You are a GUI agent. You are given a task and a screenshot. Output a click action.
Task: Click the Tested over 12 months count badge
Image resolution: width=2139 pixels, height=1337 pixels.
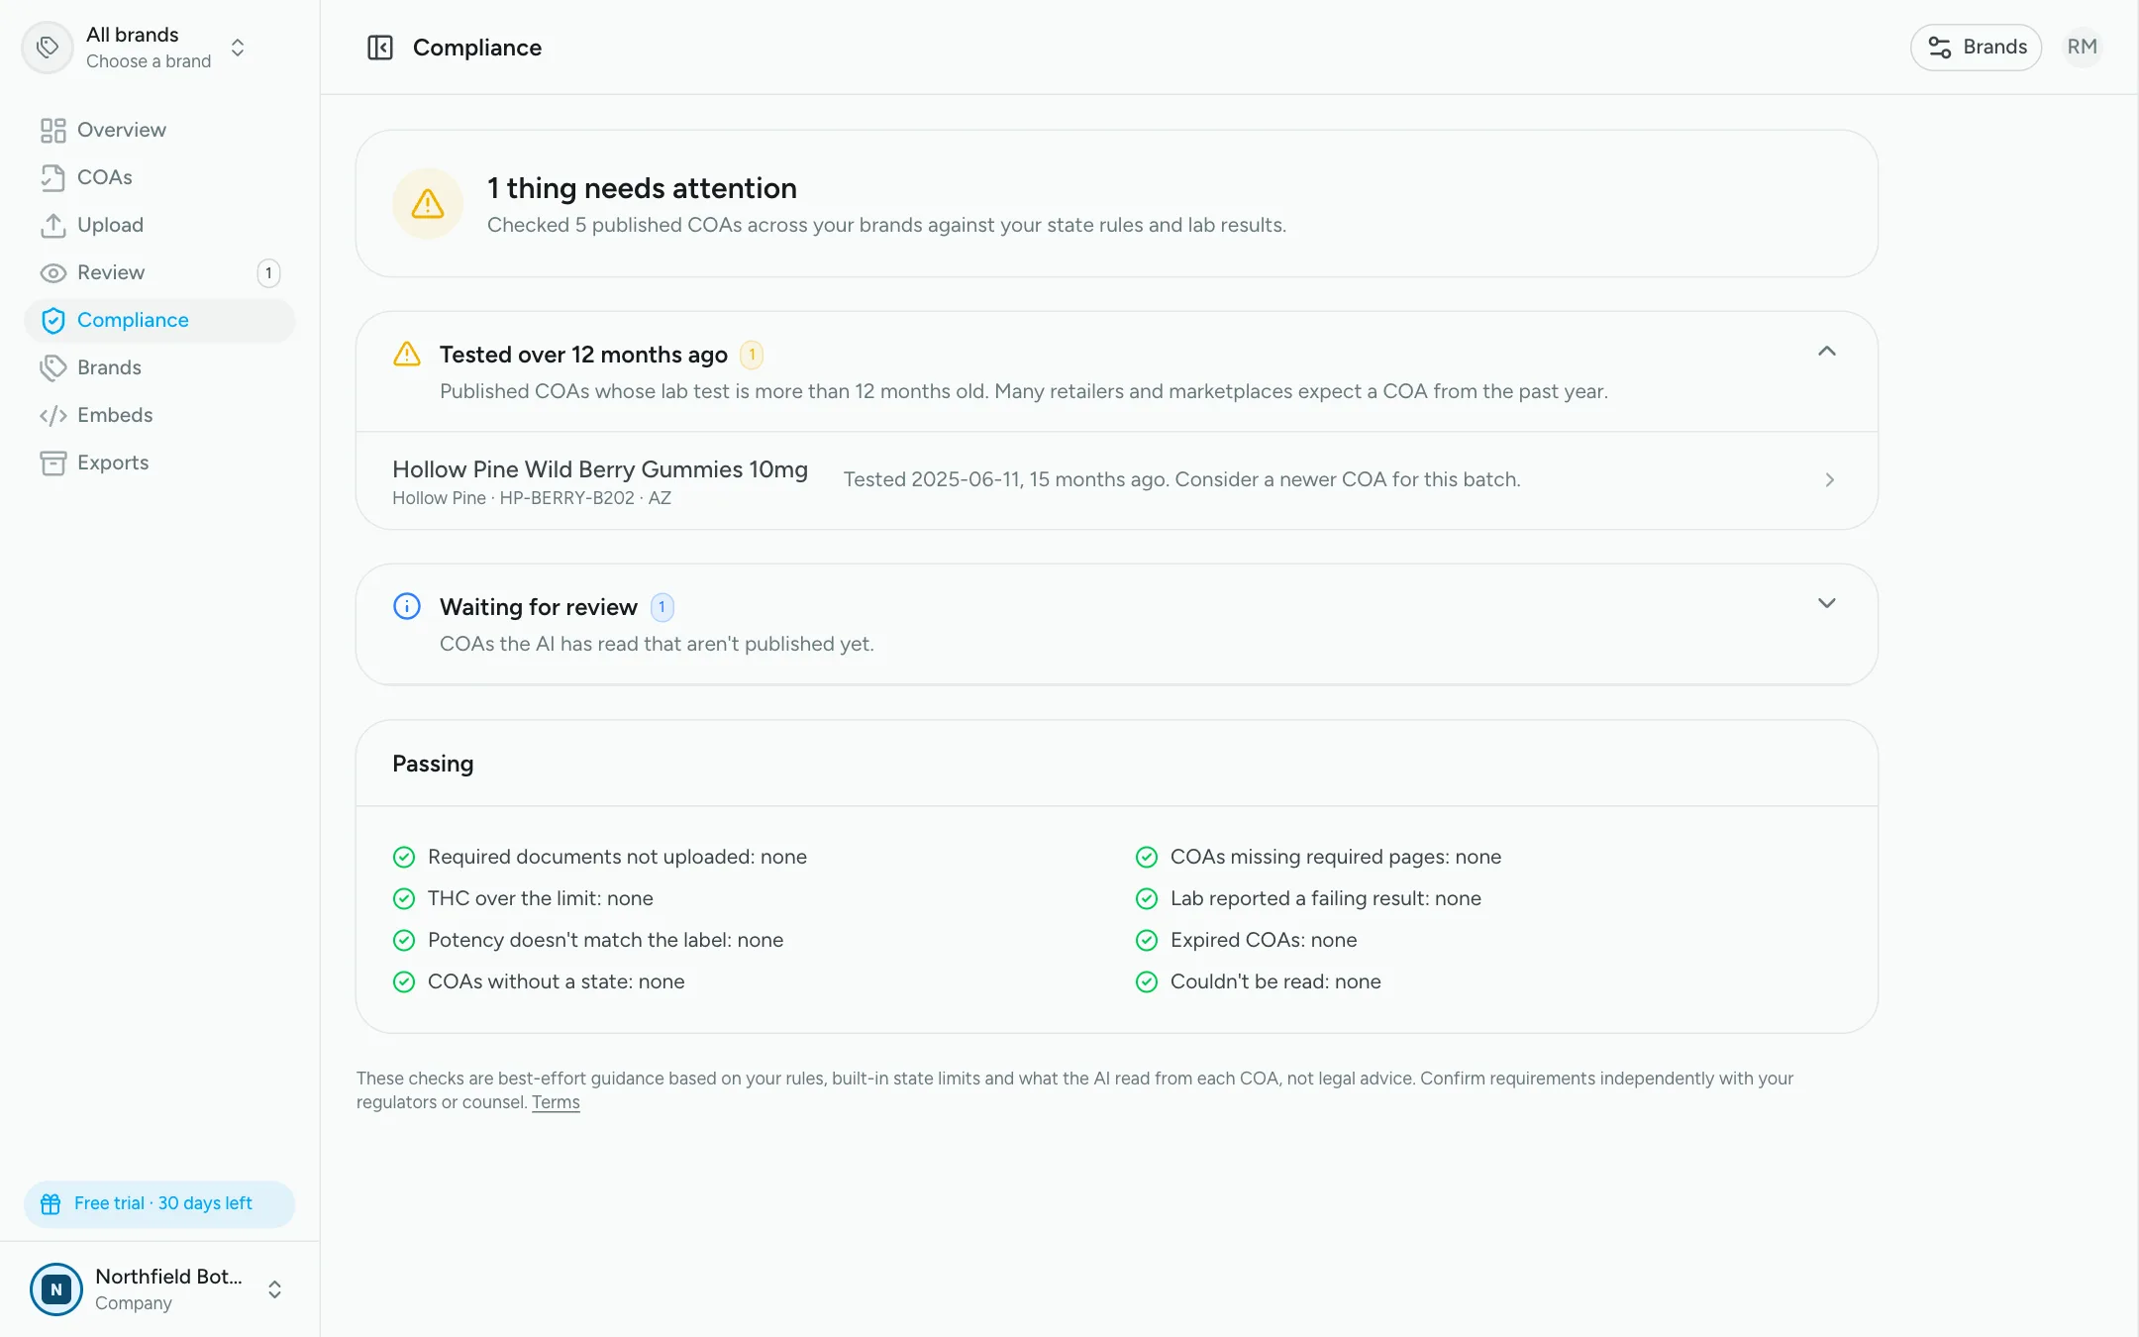tap(752, 355)
